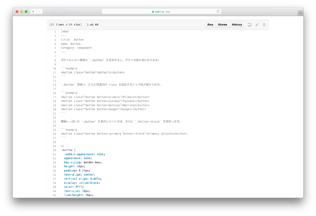Select line number 1
Image resolution: width=316 pixels, height=216 pixels.
[x=55, y=32]
